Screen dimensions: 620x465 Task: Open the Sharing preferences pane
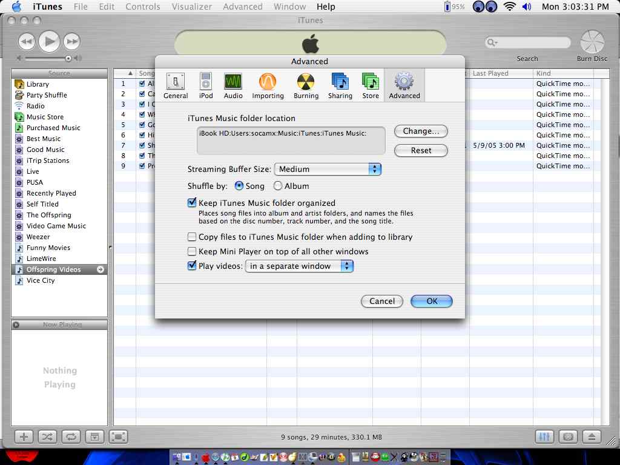[x=340, y=86]
